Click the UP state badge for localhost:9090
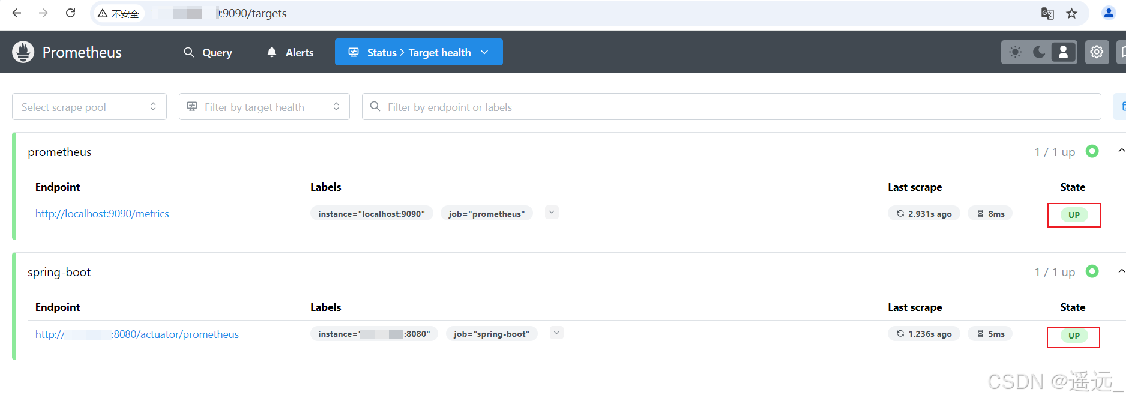The image size is (1126, 401). (1074, 215)
